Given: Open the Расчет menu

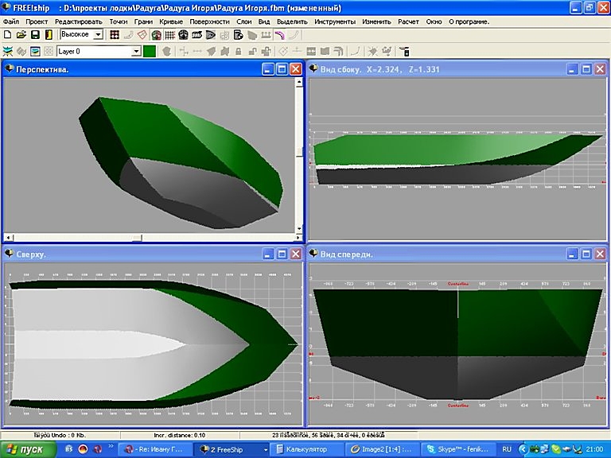Looking at the screenshot, I should (408, 21).
